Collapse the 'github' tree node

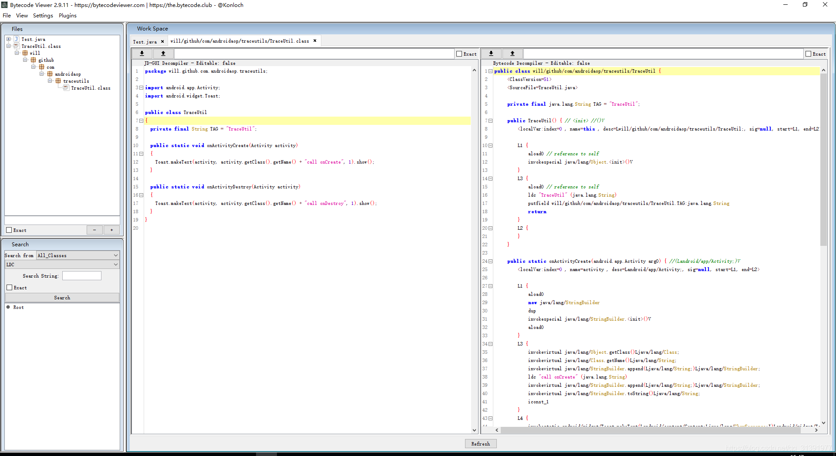pos(25,60)
